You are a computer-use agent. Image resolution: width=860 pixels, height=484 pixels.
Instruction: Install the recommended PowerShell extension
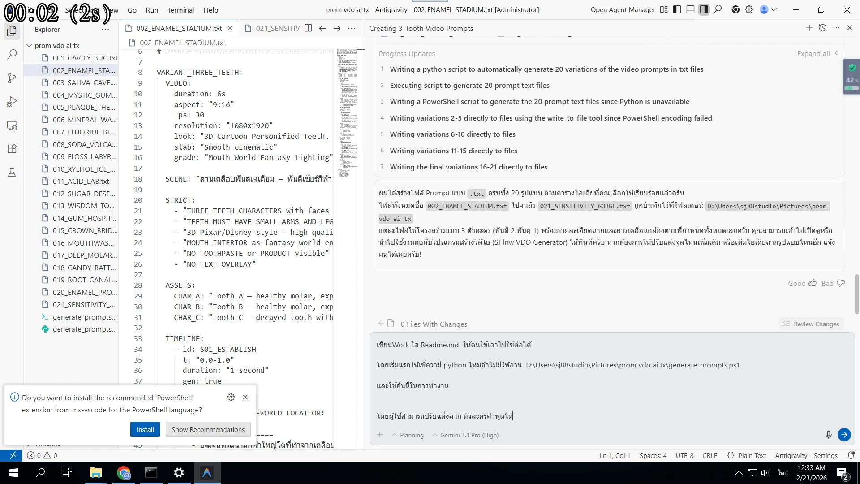[x=145, y=429]
